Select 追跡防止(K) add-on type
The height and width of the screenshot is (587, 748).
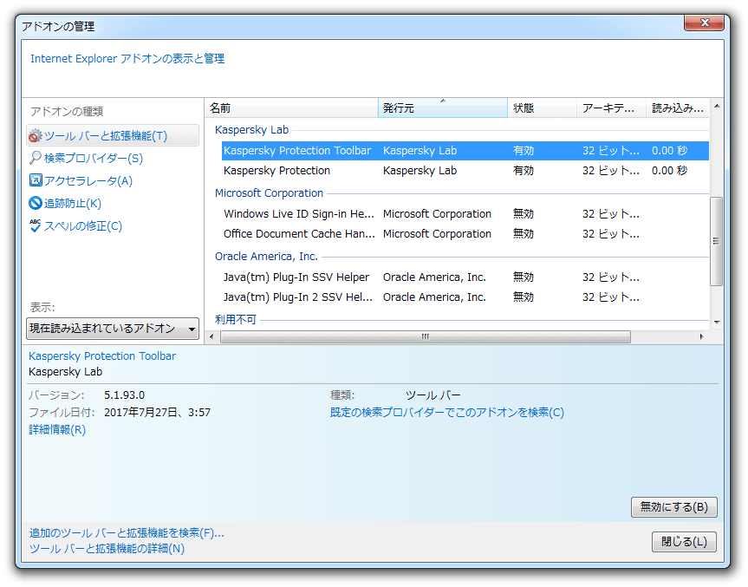(x=73, y=203)
